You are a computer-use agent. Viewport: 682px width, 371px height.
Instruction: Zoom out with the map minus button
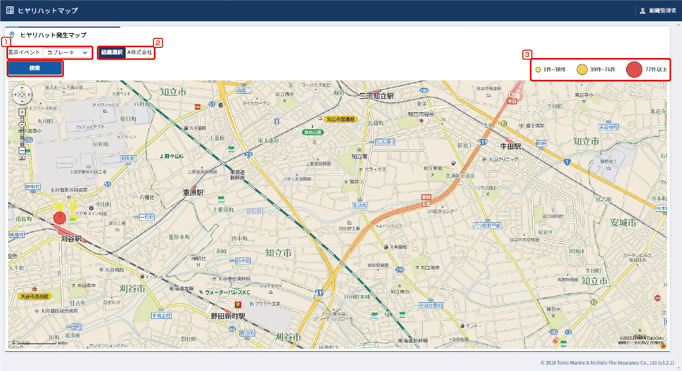(x=22, y=151)
